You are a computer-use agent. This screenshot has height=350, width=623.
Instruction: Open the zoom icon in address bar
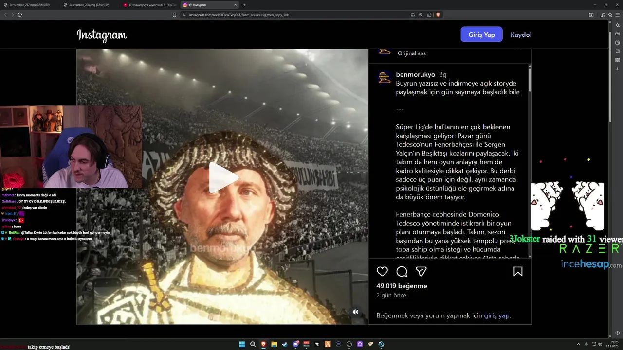coord(421,15)
